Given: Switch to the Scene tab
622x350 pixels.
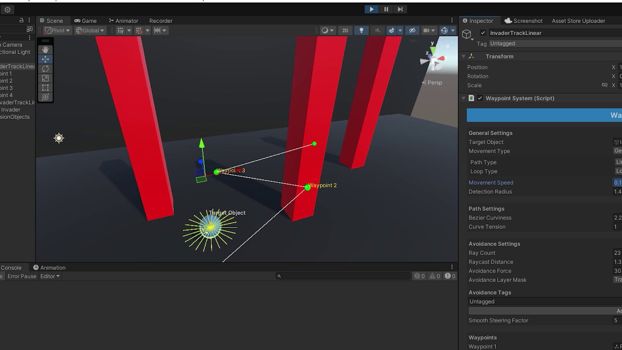Looking at the screenshot, I should [51, 21].
